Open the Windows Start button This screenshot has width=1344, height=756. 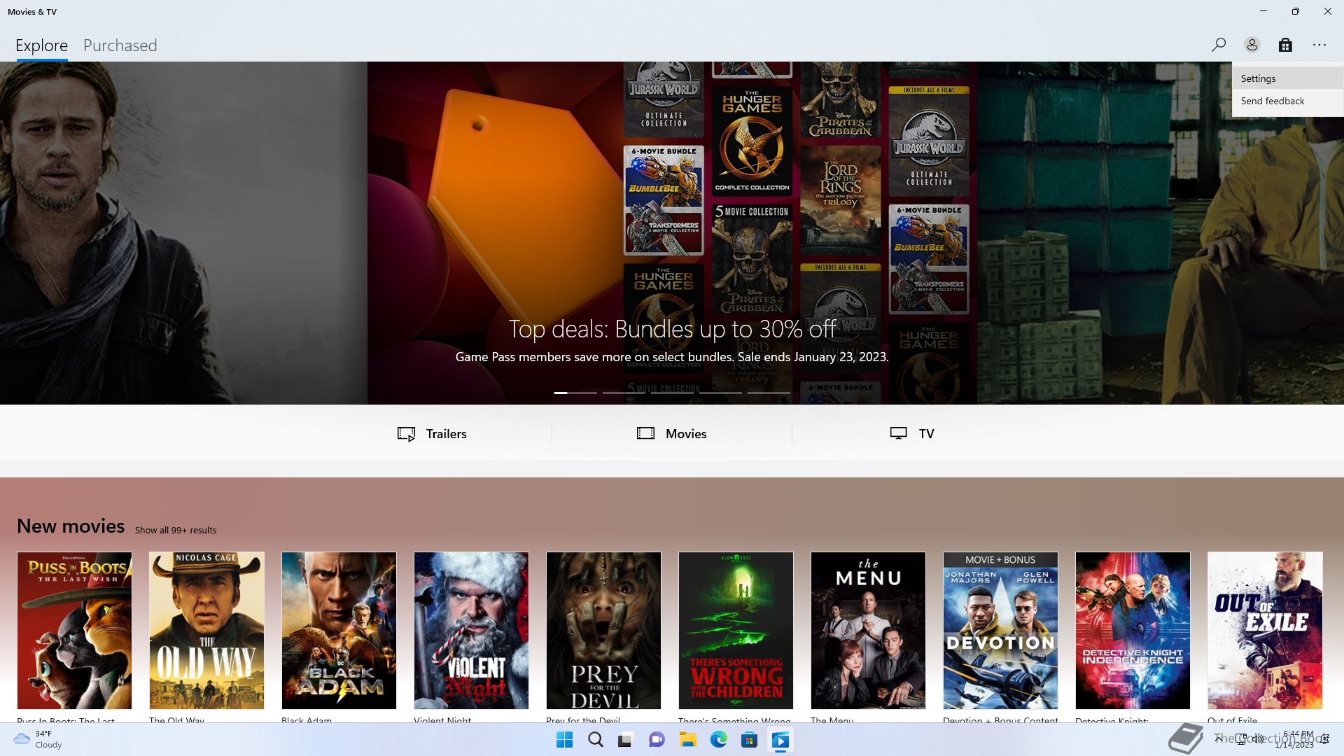[x=564, y=740]
